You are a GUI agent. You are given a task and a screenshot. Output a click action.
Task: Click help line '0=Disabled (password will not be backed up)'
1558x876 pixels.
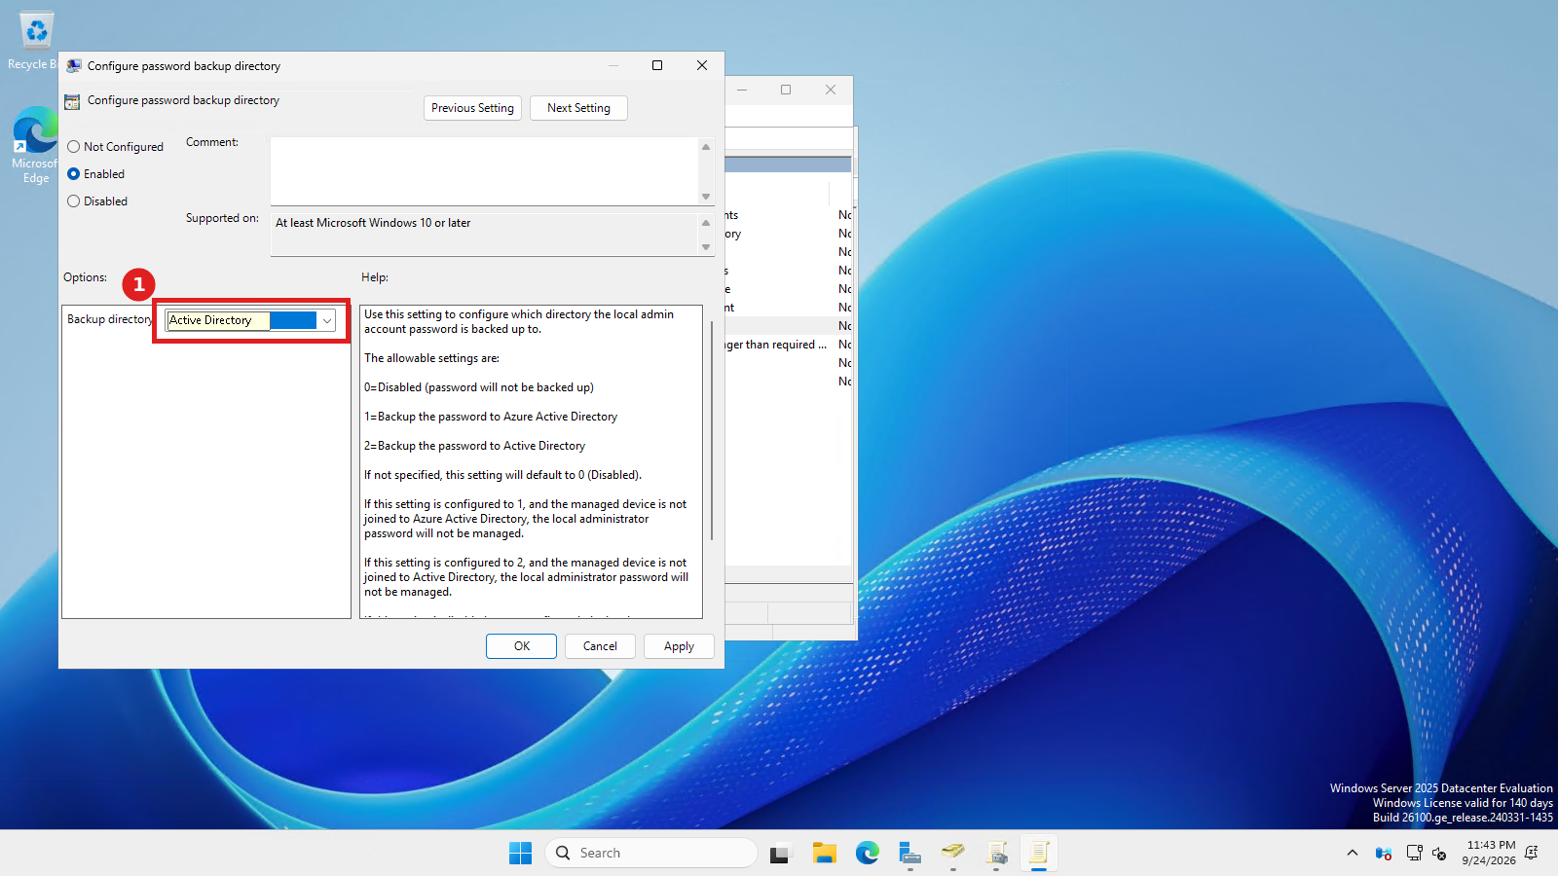click(x=479, y=387)
